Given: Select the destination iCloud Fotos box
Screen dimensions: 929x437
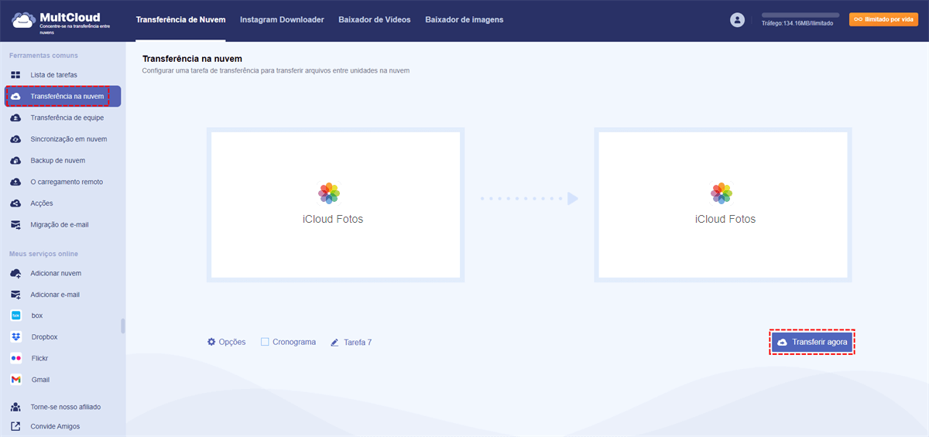Looking at the screenshot, I should coord(725,205).
